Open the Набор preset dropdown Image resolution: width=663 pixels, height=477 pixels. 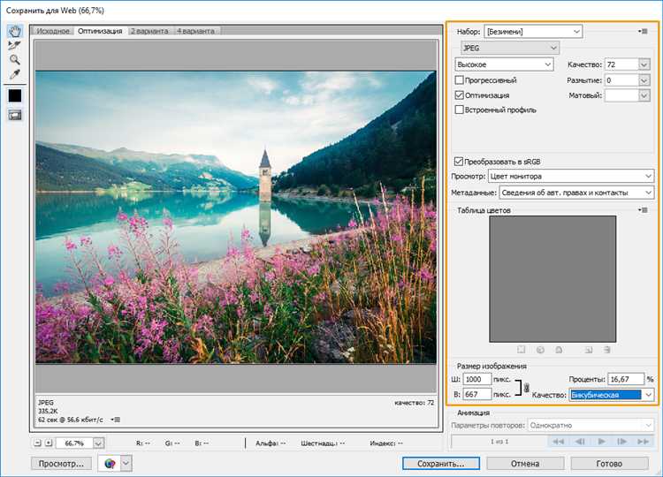click(533, 31)
